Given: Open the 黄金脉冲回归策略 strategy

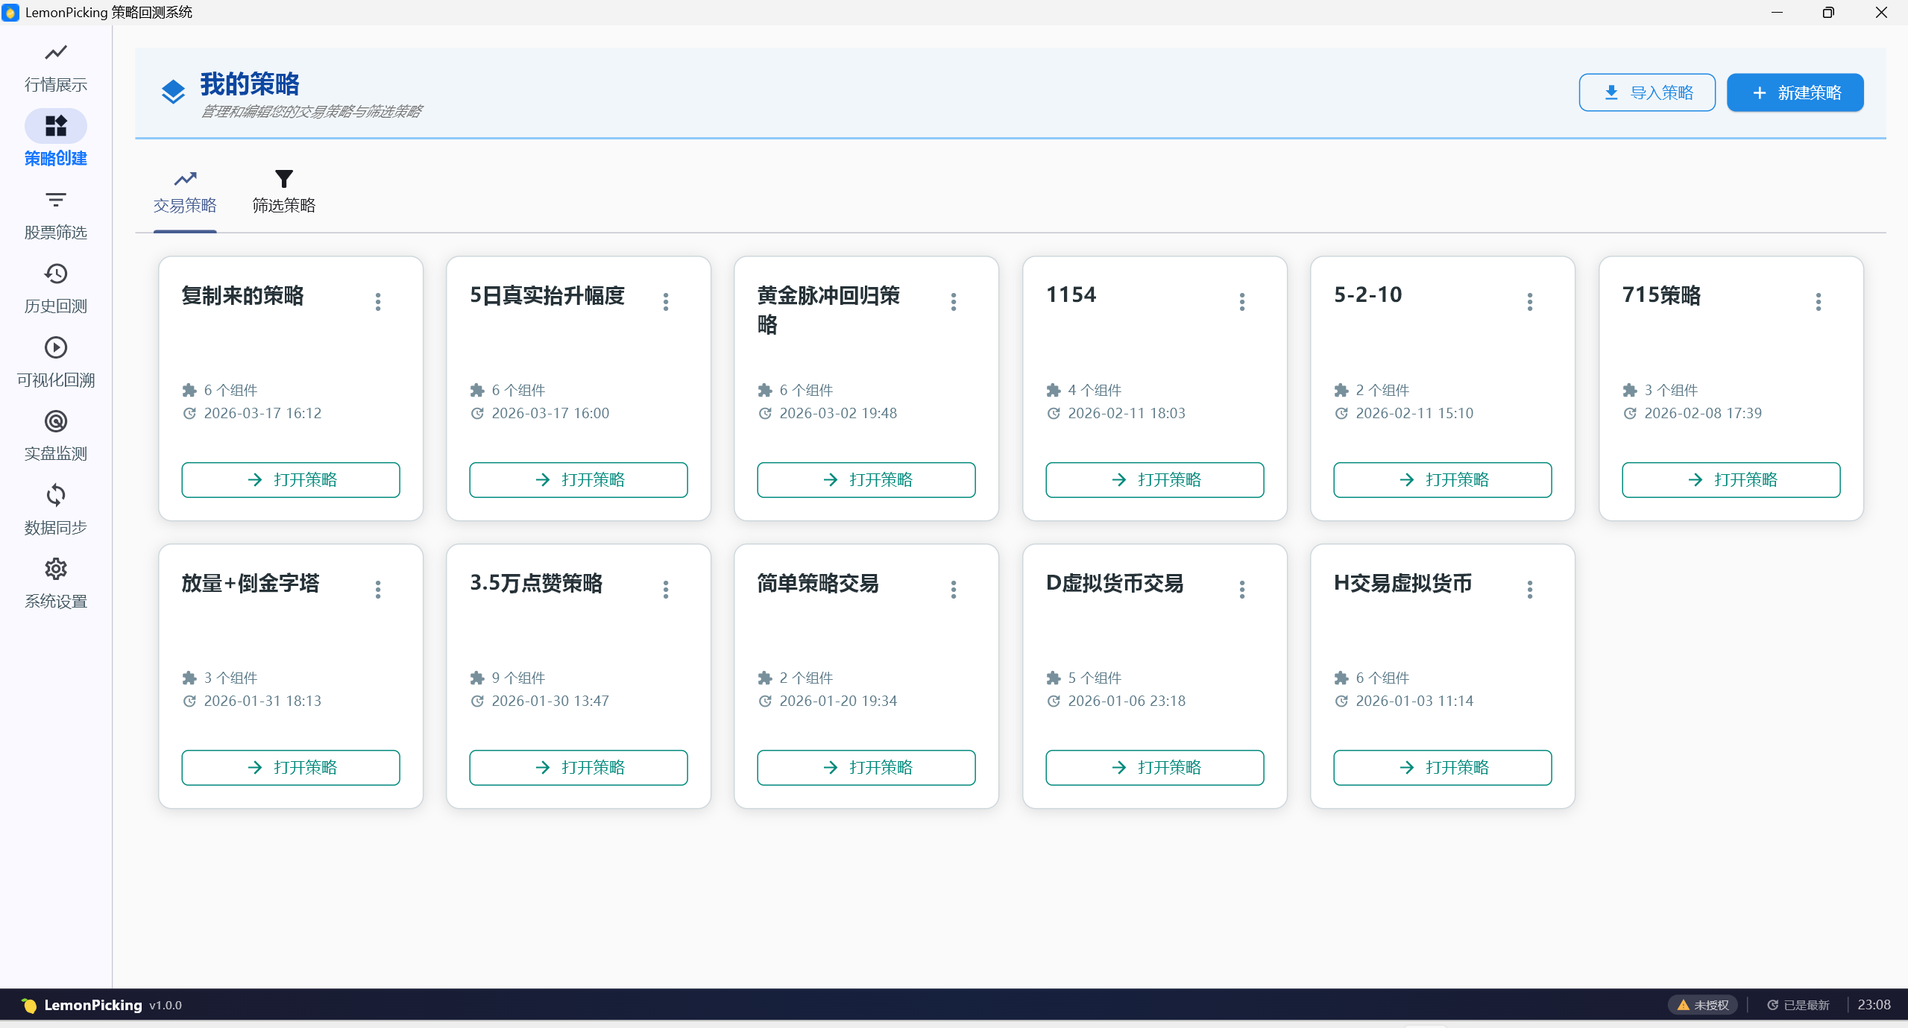Looking at the screenshot, I should click(866, 479).
